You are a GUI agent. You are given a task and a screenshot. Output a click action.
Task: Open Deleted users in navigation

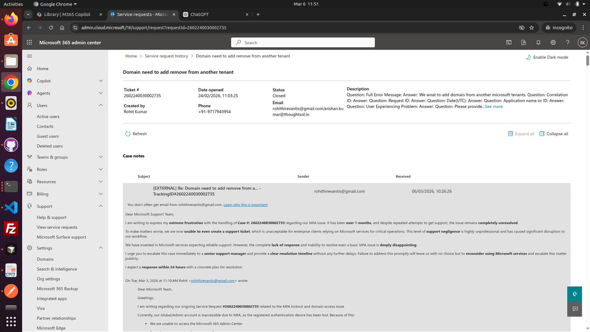pos(50,146)
